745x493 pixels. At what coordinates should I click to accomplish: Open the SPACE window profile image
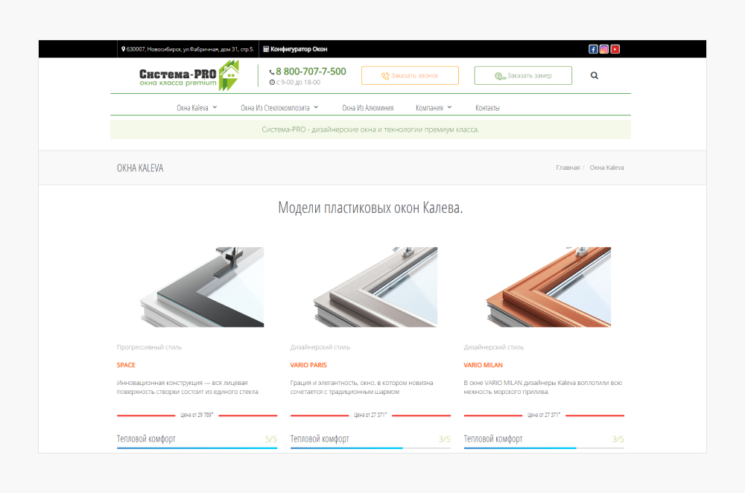click(x=202, y=287)
